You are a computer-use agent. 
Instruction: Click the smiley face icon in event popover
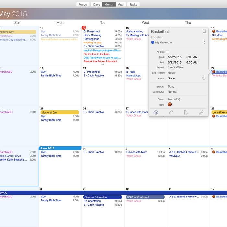[156, 113]
